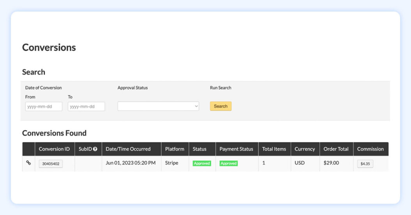Open the Approval Status dropdown
Screen dimensions: 411x215
click(158, 106)
